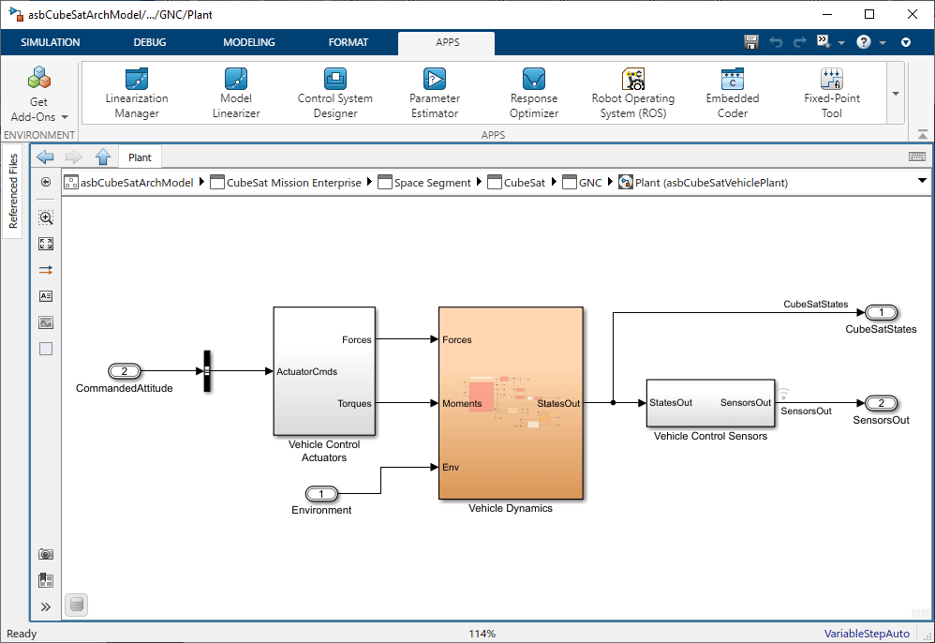This screenshot has width=935, height=643.
Task: Open the Linearization Manager app
Action: [137, 93]
